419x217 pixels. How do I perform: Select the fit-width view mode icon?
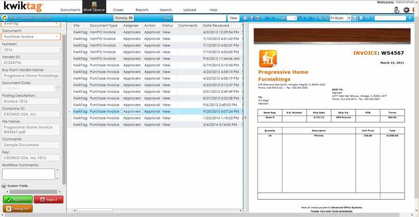point(355,18)
